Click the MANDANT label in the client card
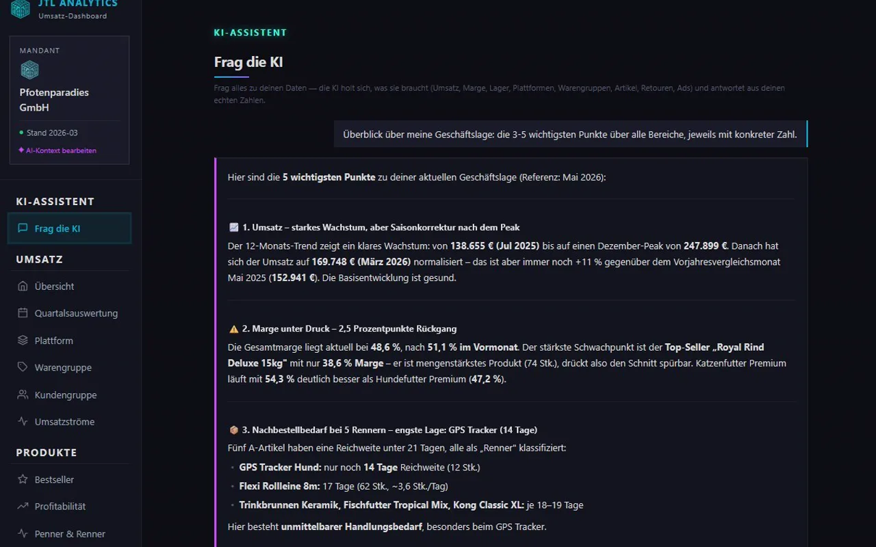876x547 pixels. point(40,51)
